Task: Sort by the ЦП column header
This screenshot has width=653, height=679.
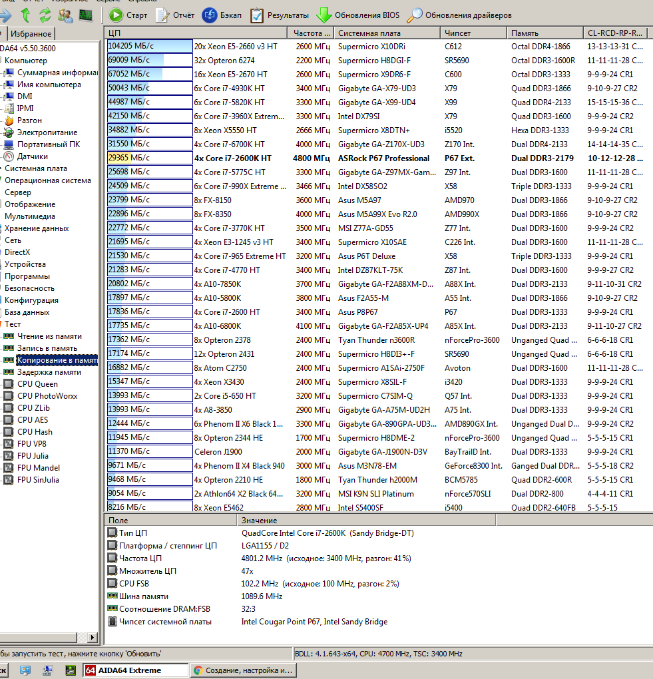Action: (x=196, y=33)
